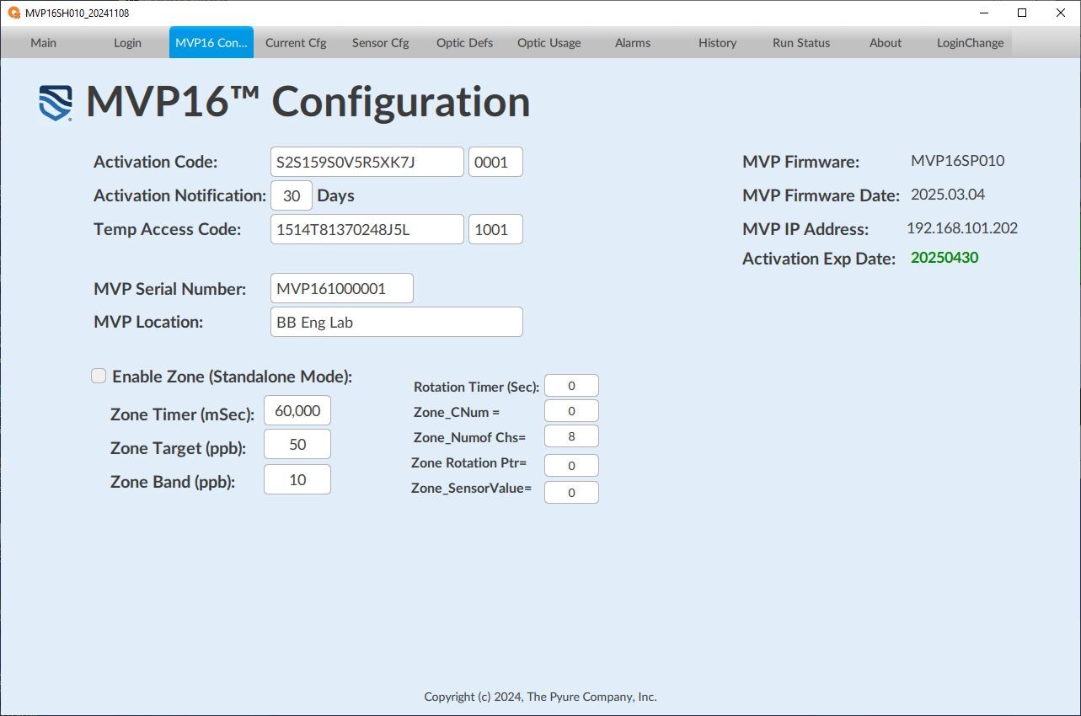This screenshot has width=1081, height=716.
Task: Go to the Sensor Cfg tab
Action: pyautogui.click(x=380, y=43)
